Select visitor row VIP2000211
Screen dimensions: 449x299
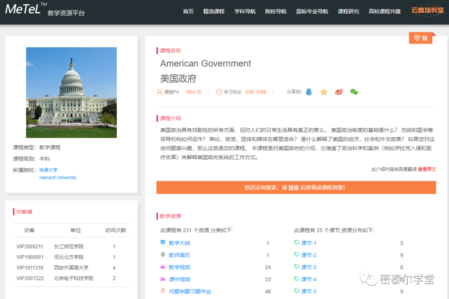tap(72, 246)
